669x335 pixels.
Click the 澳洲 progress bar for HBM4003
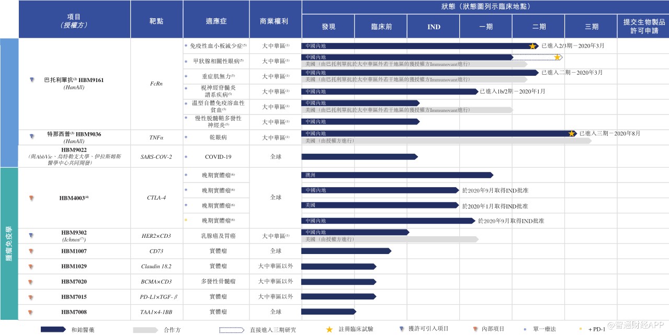tap(397, 175)
